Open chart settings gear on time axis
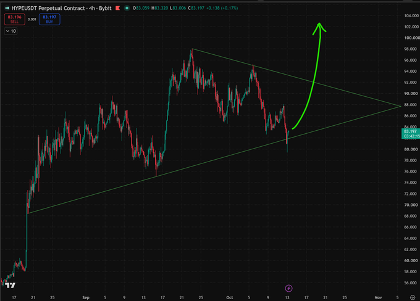This screenshot has height=301, width=420. pos(413,297)
